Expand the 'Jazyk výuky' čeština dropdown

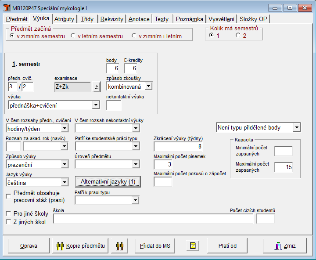65,182
